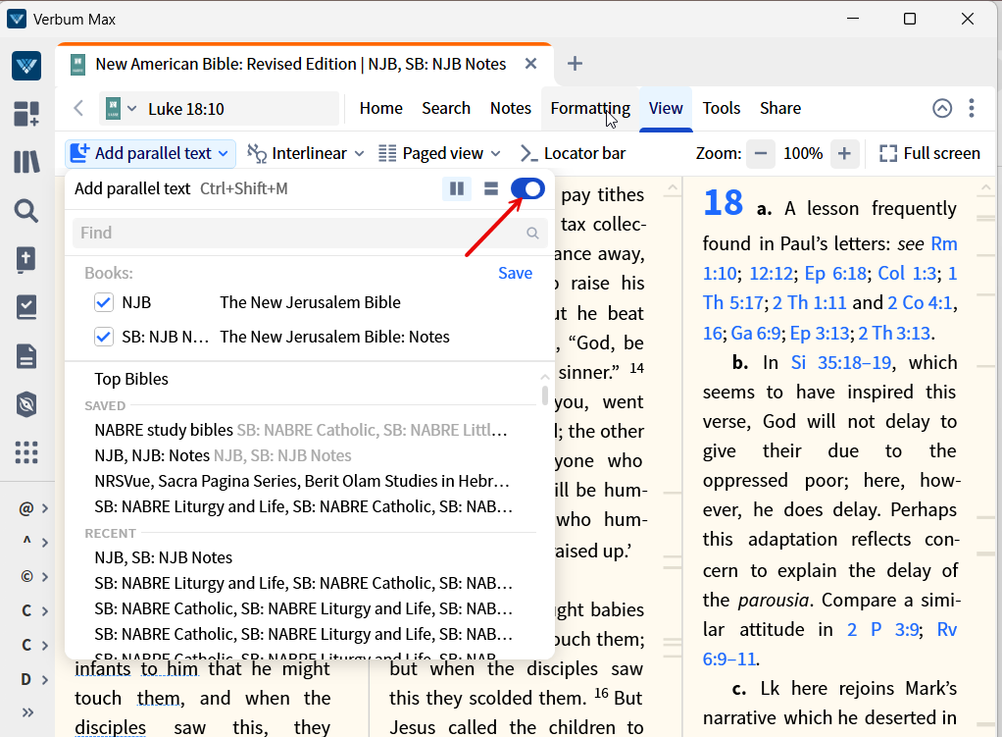Open the Tools tab

coord(721,109)
